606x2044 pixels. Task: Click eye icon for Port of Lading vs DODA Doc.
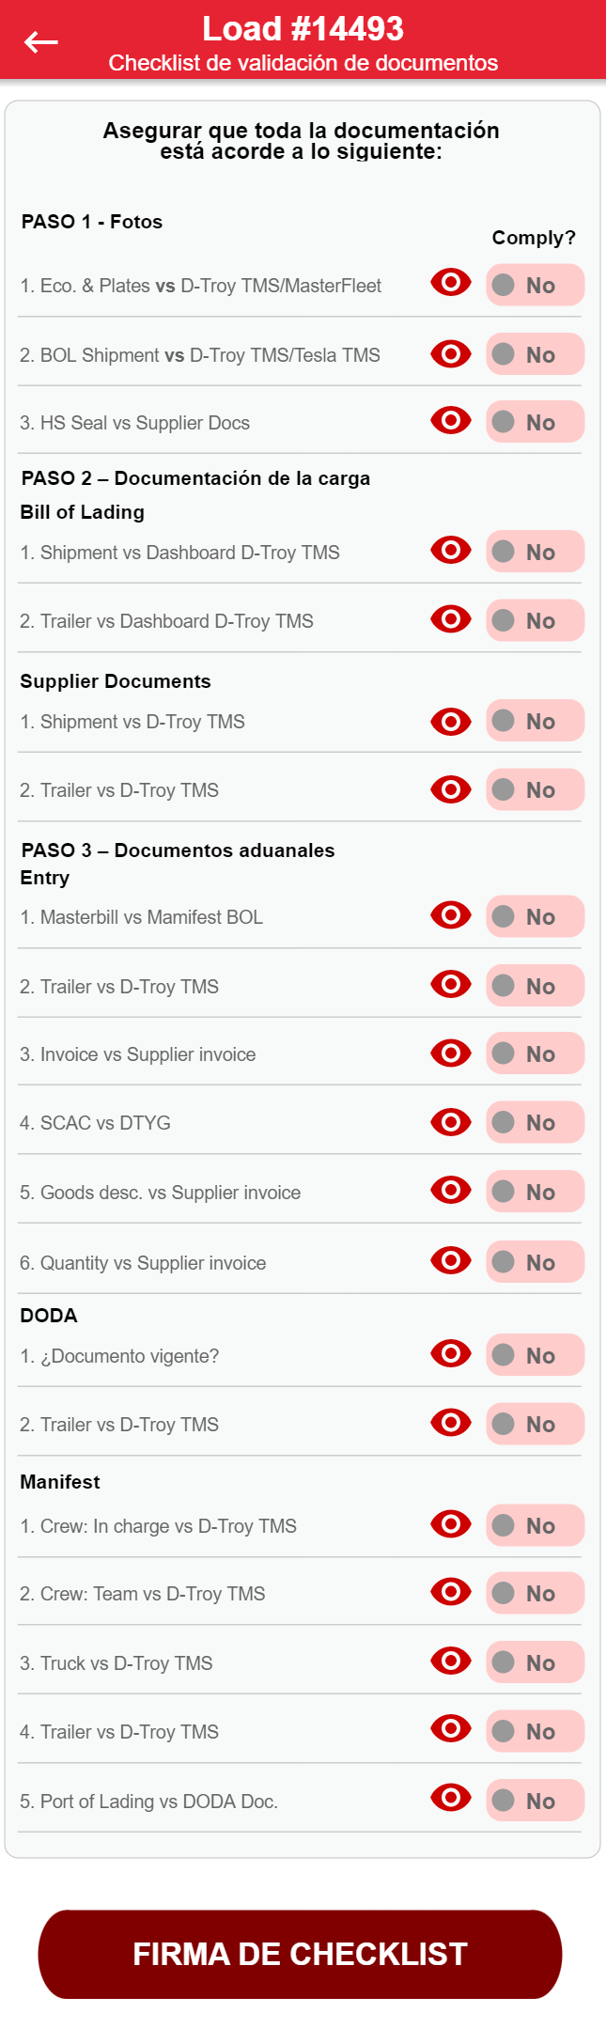pyautogui.click(x=450, y=1798)
